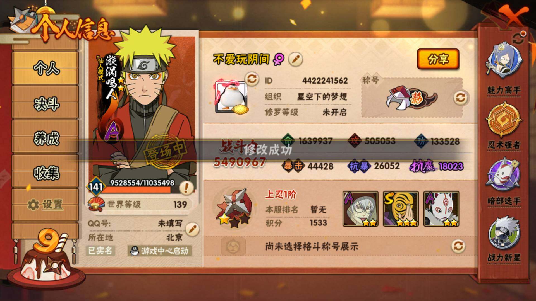Open 设置 settings with gear icon
The width and height of the screenshot is (536, 301).
point(46,205)
